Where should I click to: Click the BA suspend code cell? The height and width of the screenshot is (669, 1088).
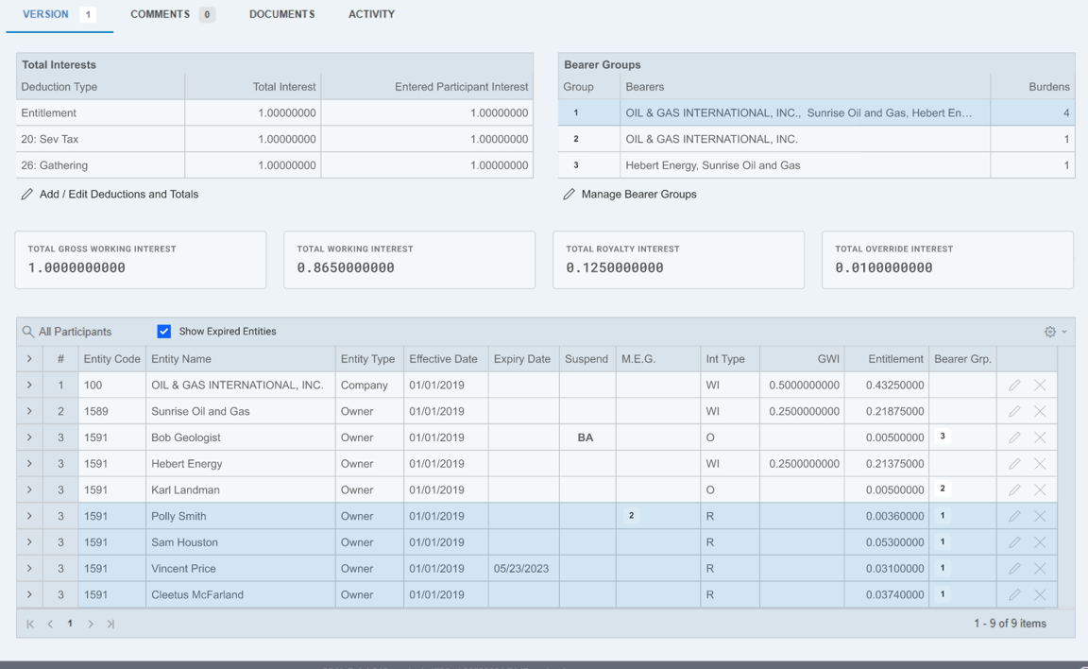586,437
